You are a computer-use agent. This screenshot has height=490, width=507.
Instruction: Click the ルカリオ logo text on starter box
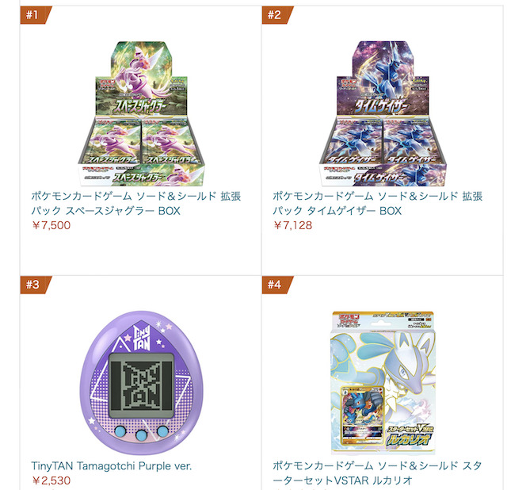coord(409,439)
